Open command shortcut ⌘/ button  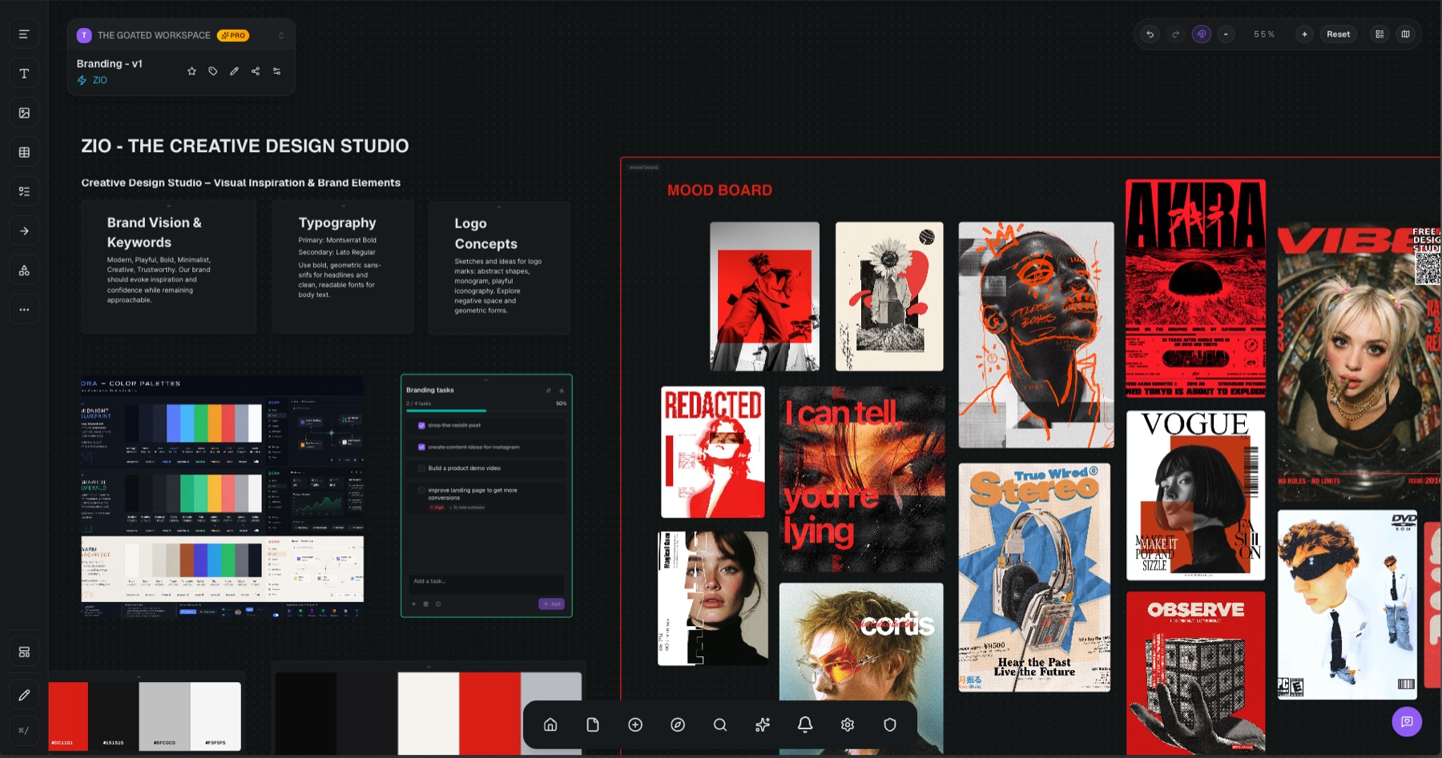click(24, 730)
